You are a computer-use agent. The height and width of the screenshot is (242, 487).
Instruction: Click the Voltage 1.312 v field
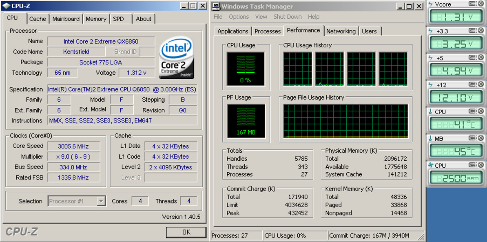pos(137,73)
